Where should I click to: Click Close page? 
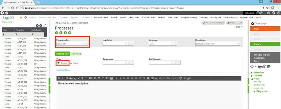tap(259, 23)
